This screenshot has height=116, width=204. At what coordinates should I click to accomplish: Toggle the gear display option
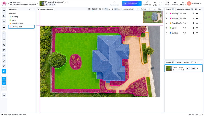[x=116, y=9]
